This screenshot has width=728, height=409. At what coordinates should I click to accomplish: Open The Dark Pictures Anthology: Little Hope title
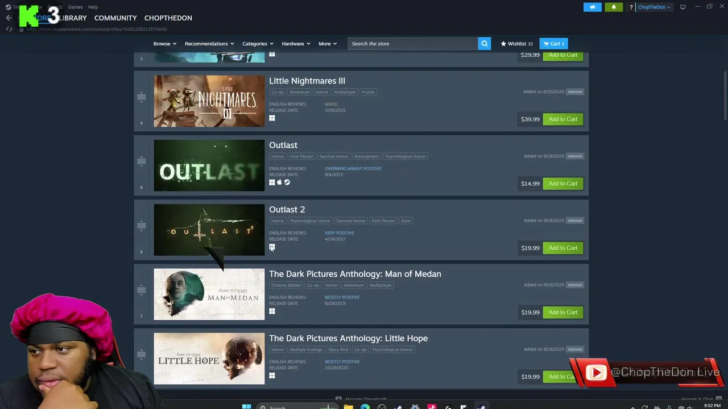(348, 338)
